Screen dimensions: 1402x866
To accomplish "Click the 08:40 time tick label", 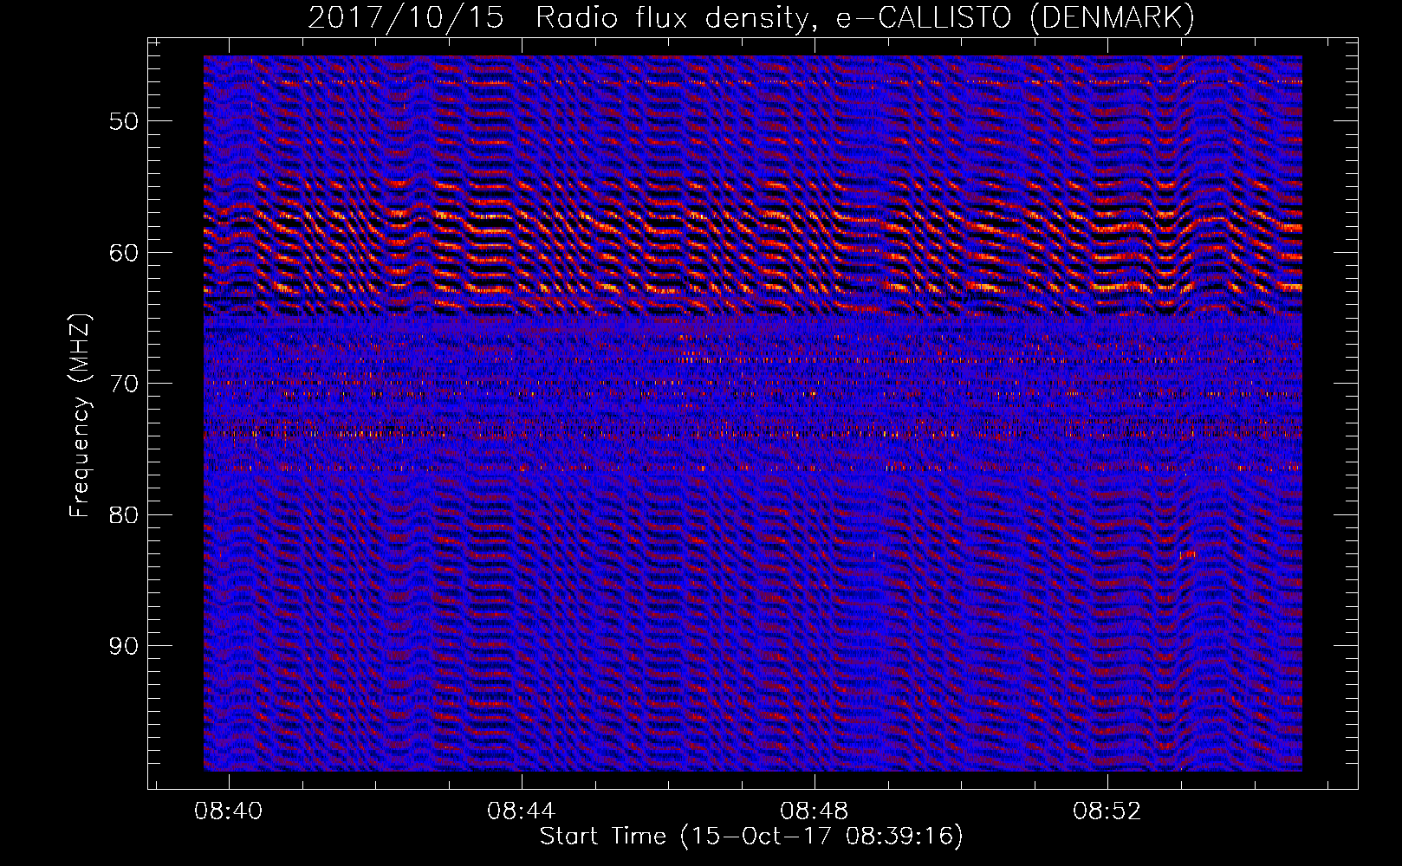I will pyautogui.click(x=229, y=811).
